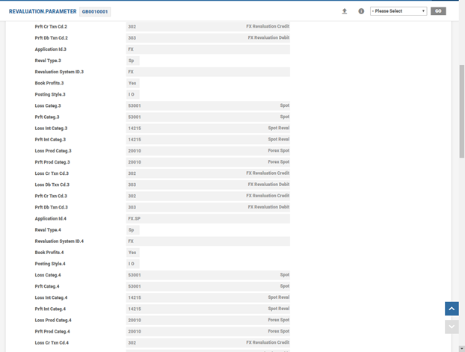Image resolution: width=465 pixels, height=352 pixels.
Task: Click the Loss Prod Categ.4 20010 field
Action: click(208, 320)
